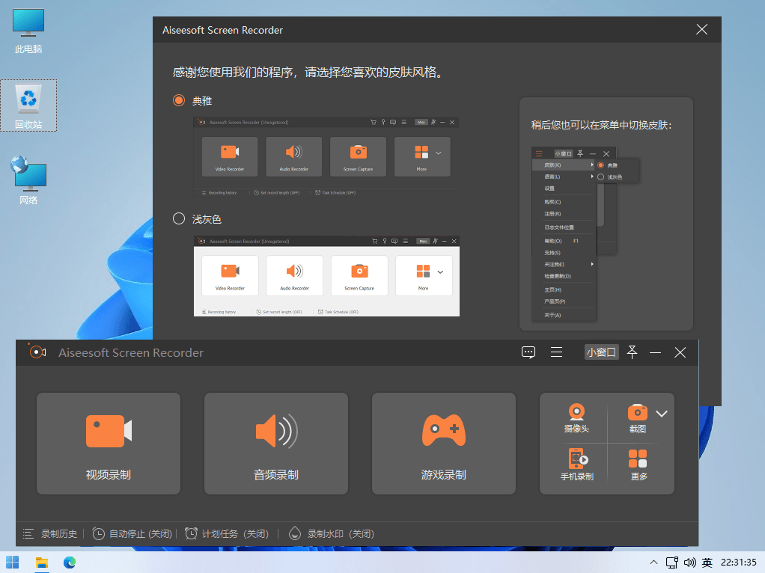Launch the Webcam (摄像头) recorder
765x573 pixels.
576,418
